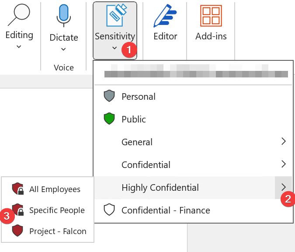Select Specific People from the submenu
The height and width of the screenshot is (252, 295).
[x=57, y=210]
